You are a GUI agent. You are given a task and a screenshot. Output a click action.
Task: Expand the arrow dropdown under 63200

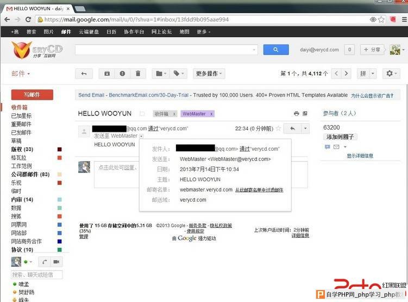click(x=346, y=147)
